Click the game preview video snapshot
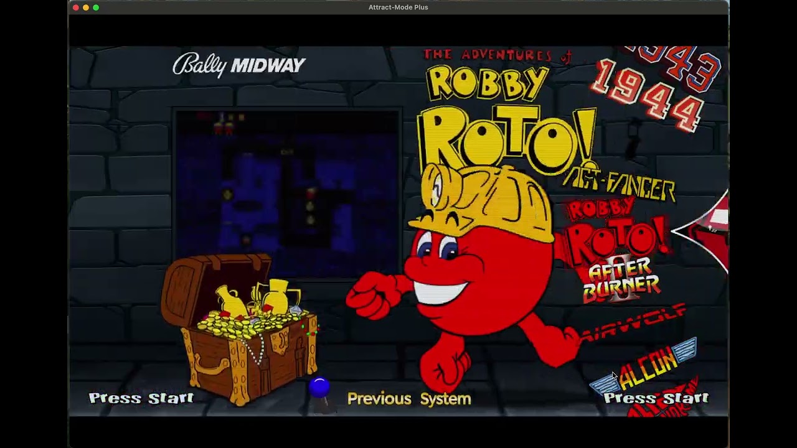Screen dimensions: 797x448 click(x=287, y=193)
